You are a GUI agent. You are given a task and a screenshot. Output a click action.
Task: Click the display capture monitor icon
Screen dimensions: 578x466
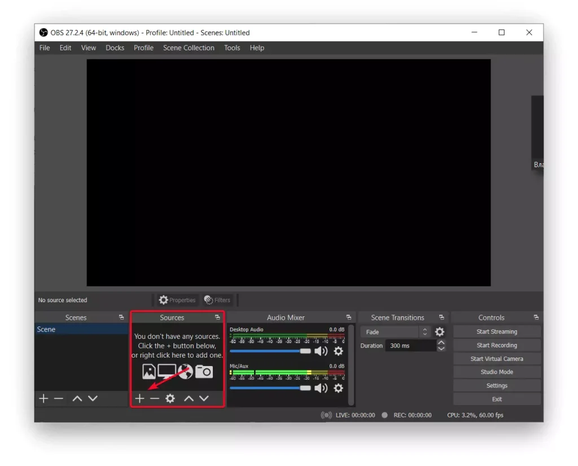[167, 372]
